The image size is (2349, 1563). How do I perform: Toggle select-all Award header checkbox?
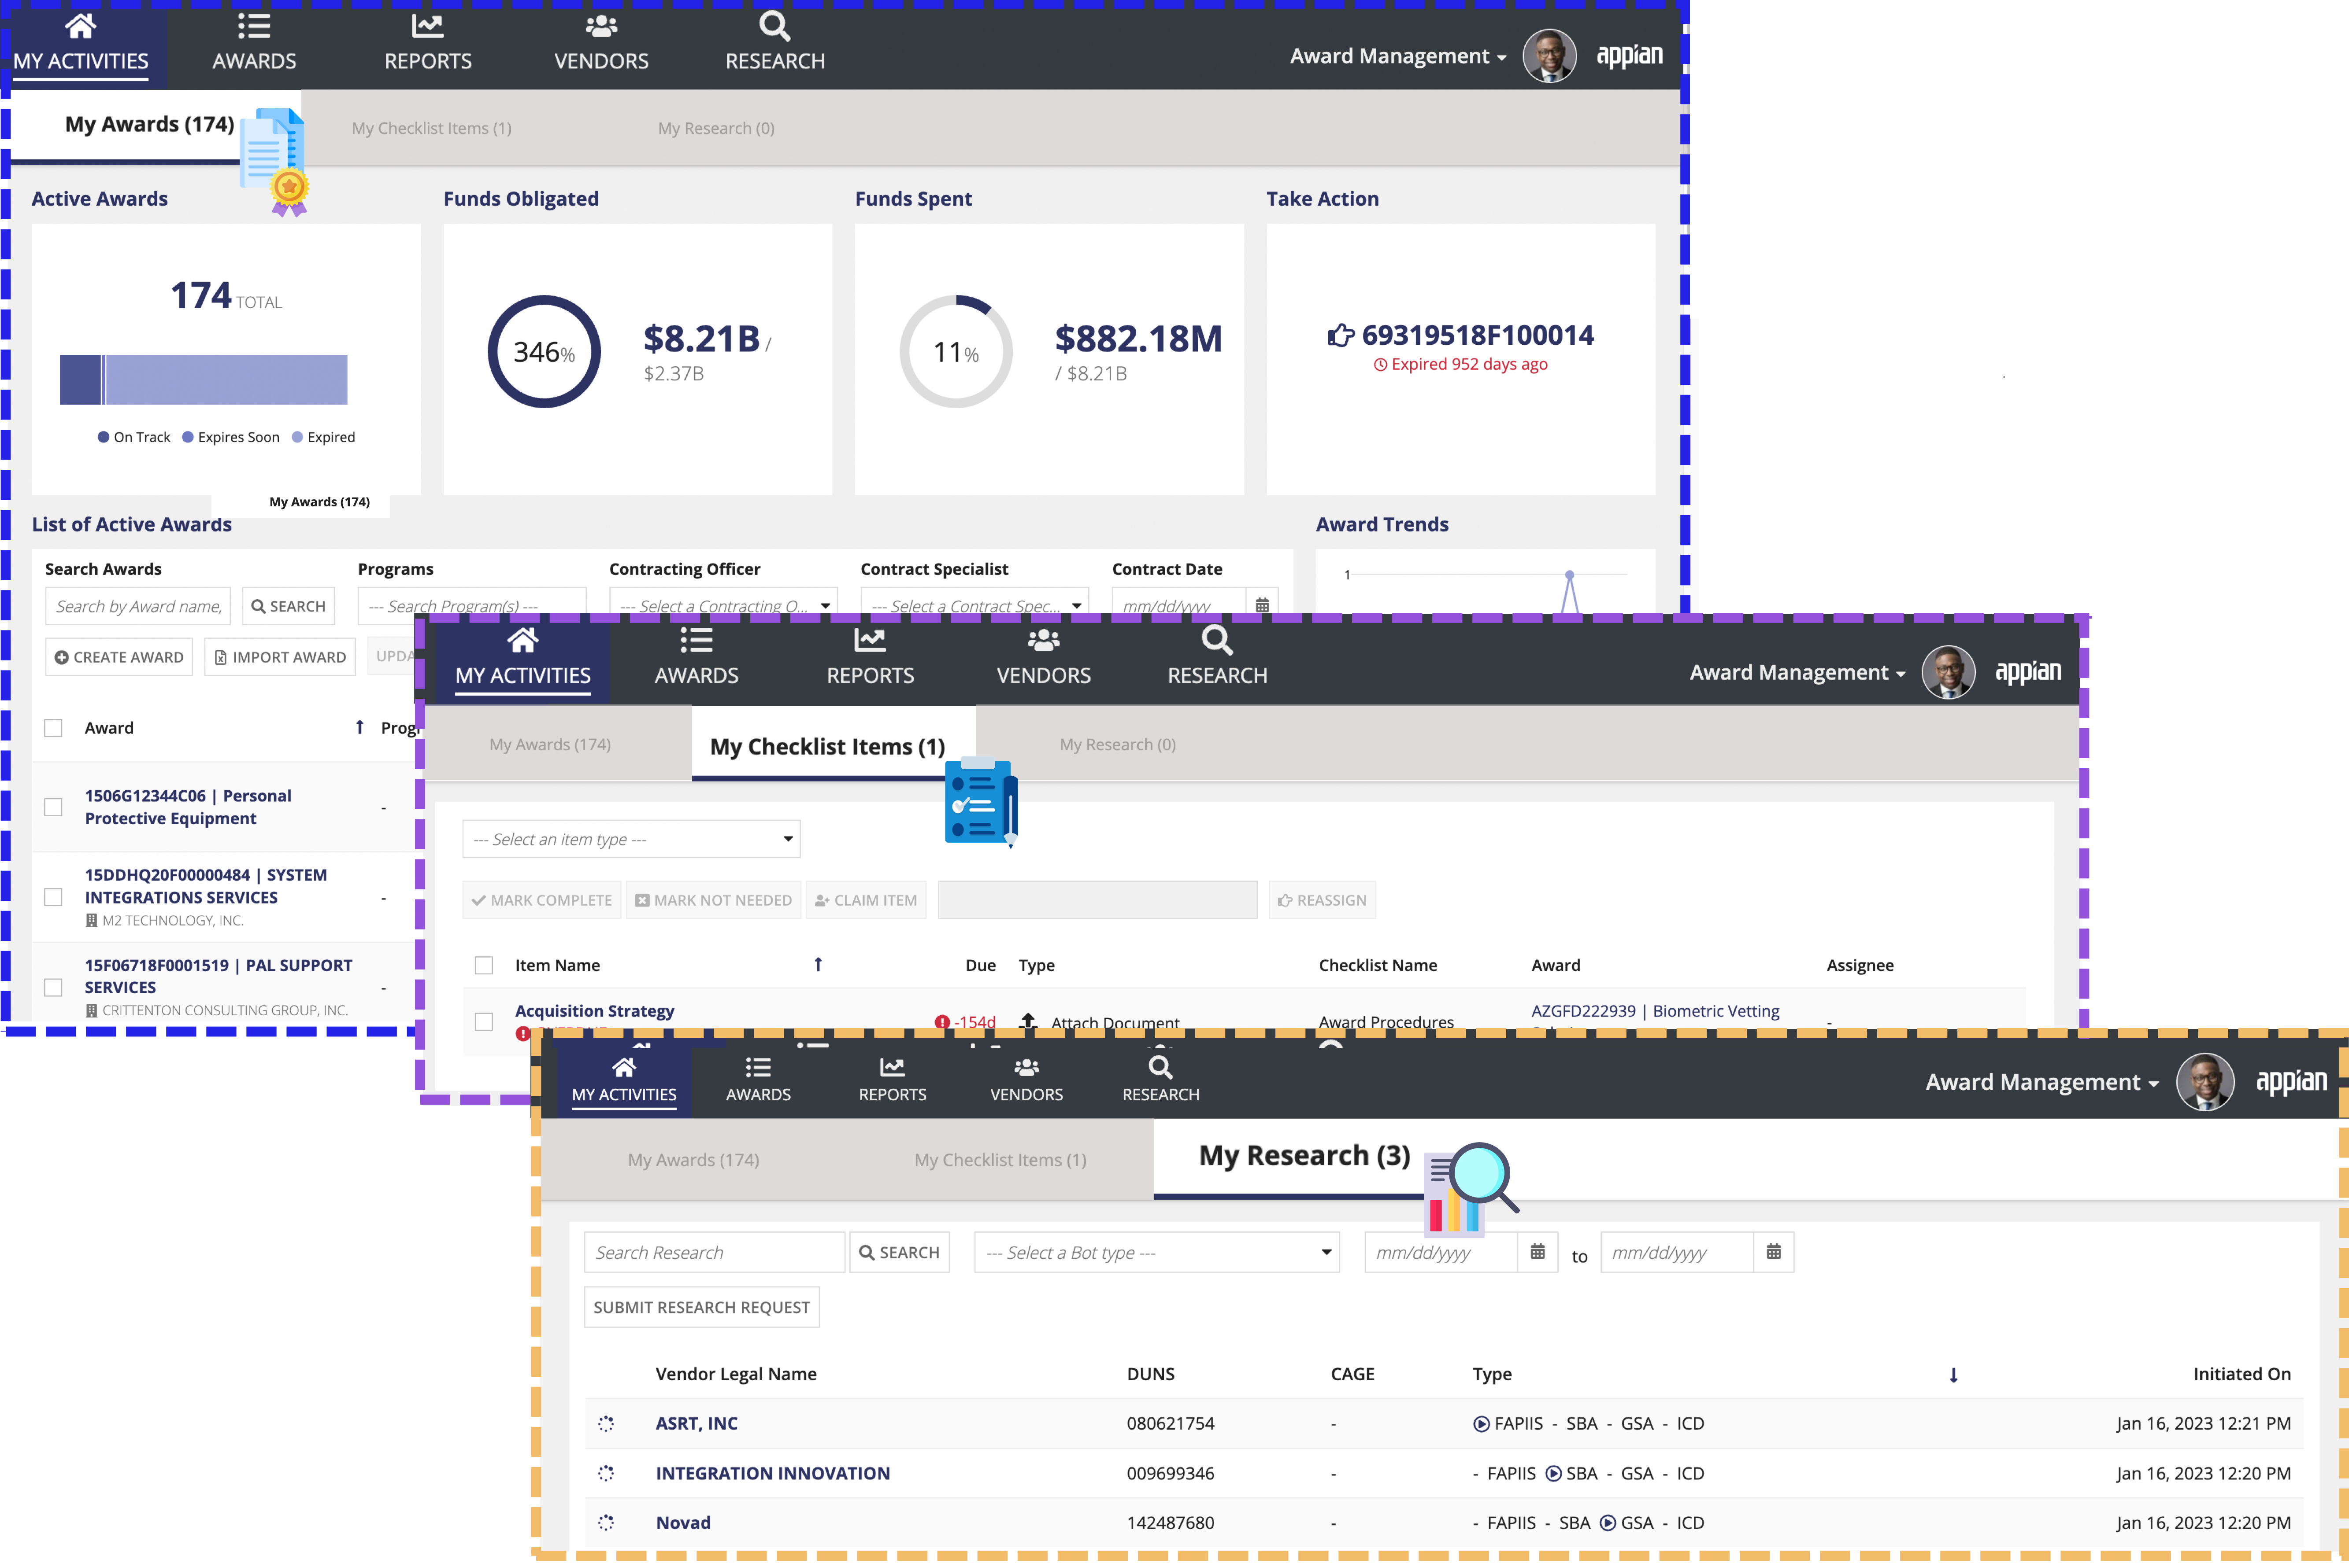pyautogui.click(x=53, y=728)
